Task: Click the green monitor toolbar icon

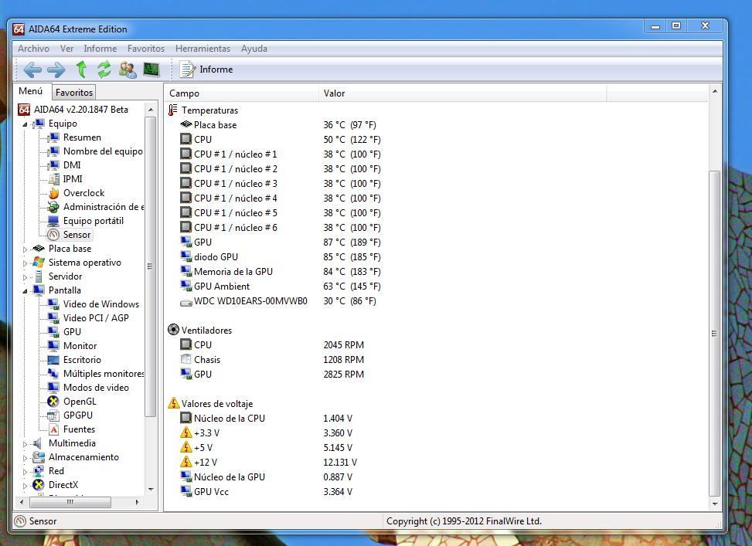Action: coord(151,70)
